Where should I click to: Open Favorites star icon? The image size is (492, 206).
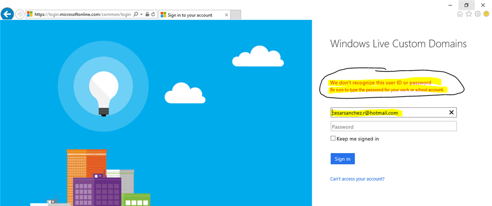(469, 14)
